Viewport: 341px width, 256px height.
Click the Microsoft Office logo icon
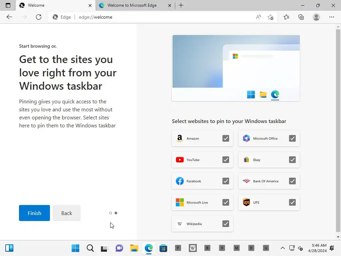(246, 138)
